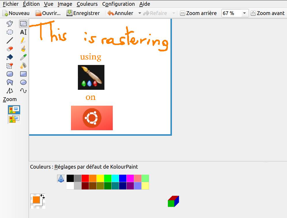The height and width of the screenshot is (218, 287).
Task: Open the Édition menu
Action: pos(31,4)
